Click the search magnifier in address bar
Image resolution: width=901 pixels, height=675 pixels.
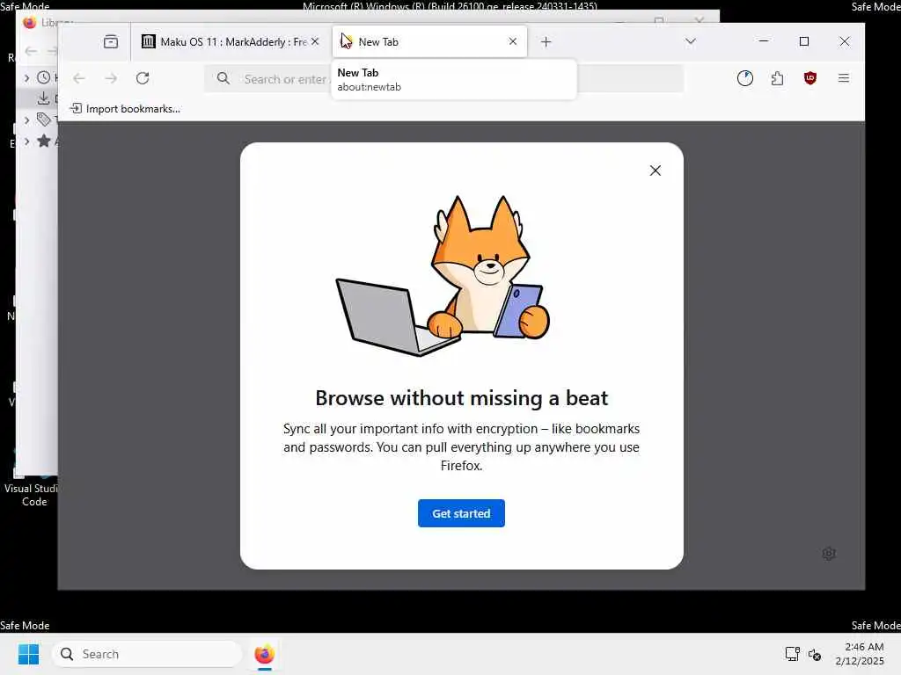pos(223,78)
